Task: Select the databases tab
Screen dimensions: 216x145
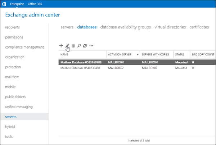Action: 87,27
